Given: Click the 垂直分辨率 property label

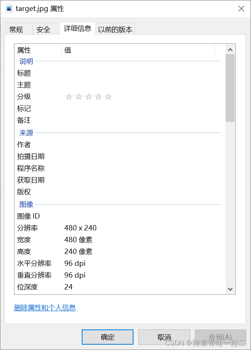Looking at the screenshot, I should coord(34,275).
